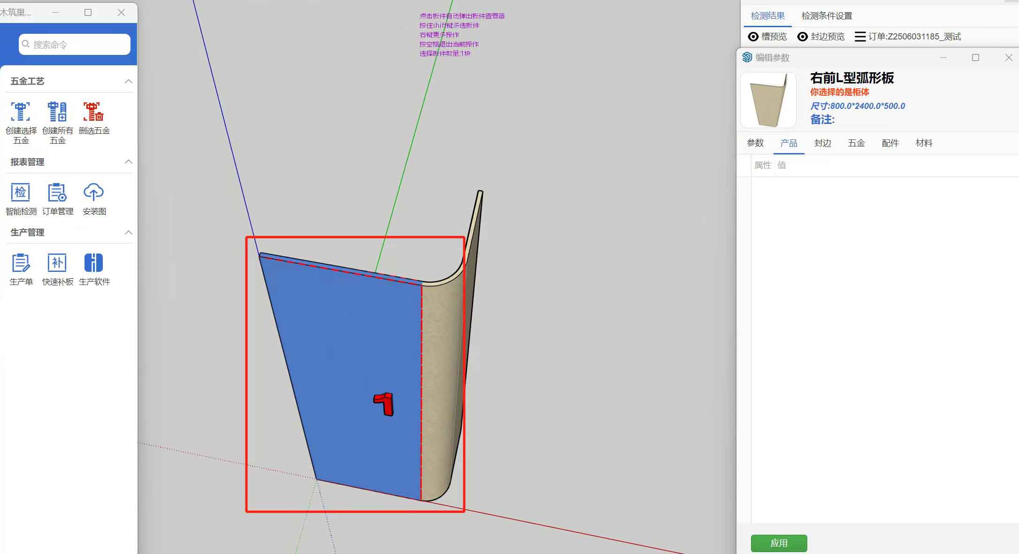1019x554 pixels.
Task: Open the 生产单 production sheet icon
Action: click(21, 263)
